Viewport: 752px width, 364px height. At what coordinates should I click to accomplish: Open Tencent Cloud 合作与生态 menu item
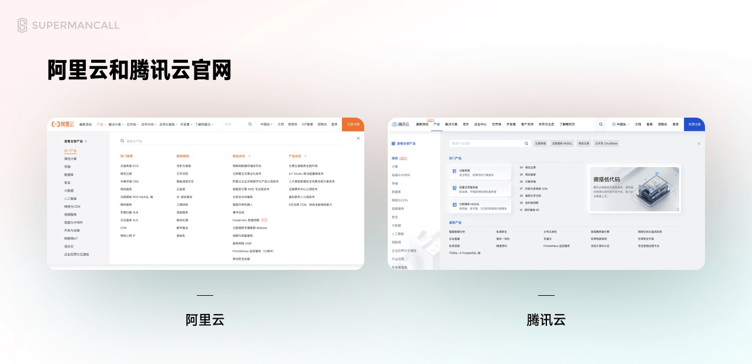click(x=546, y=124)
